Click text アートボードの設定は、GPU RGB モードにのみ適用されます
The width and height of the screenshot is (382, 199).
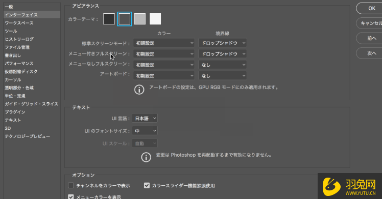click(x=213, y=88)
